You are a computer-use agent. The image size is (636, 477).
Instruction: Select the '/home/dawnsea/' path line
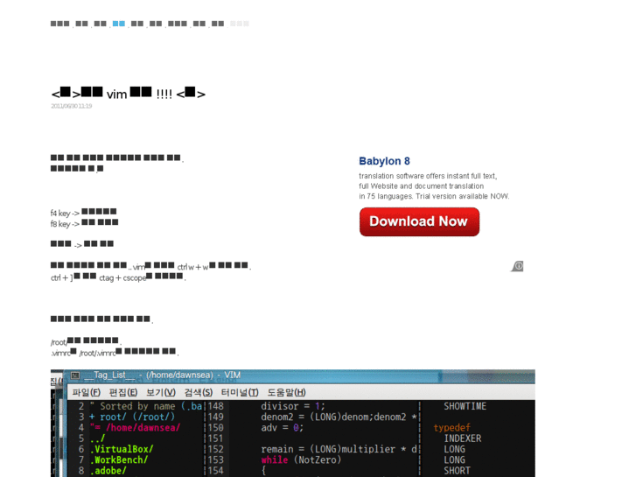point(135,427)
